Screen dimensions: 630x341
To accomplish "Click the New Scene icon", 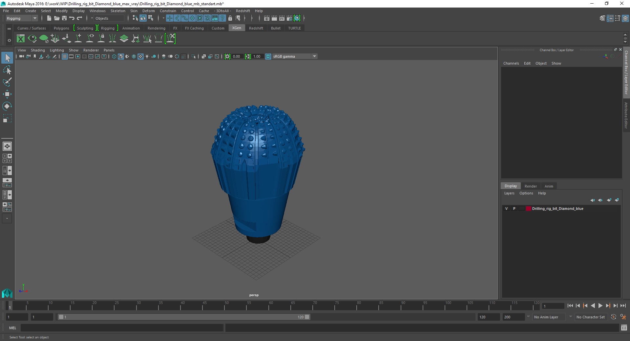I will pyautogui.click(x=49, y=18).
